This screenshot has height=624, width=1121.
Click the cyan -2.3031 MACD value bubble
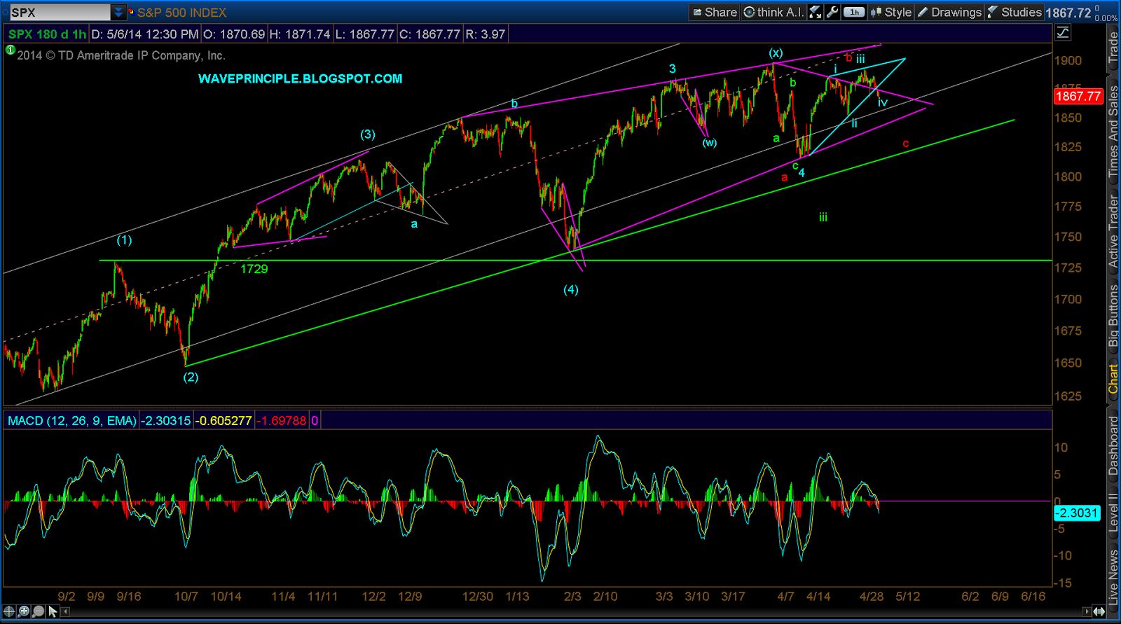click(x=1078, y=513)
